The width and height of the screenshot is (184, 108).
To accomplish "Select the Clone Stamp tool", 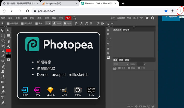I will click(3, 72).
